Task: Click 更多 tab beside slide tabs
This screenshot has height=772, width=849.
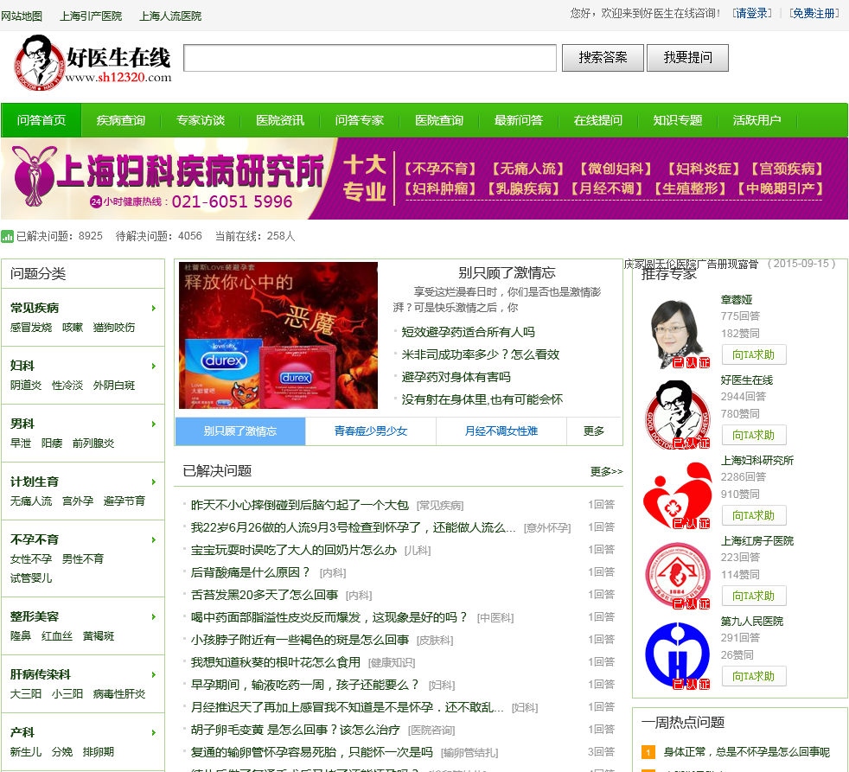Action: 594,431
